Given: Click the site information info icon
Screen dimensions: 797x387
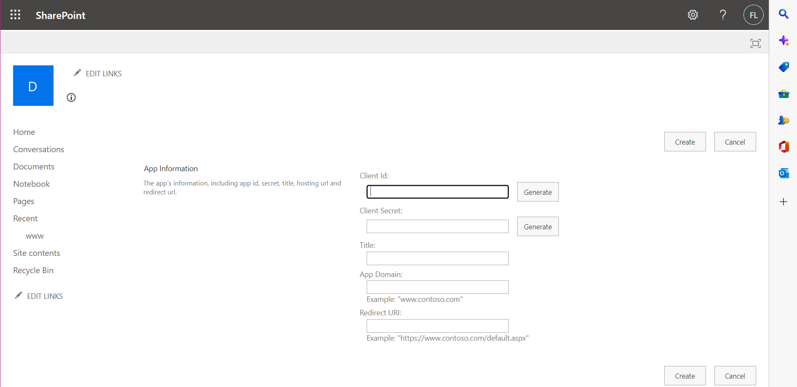Looking at the screenshot, I should (x=71, y=97).
